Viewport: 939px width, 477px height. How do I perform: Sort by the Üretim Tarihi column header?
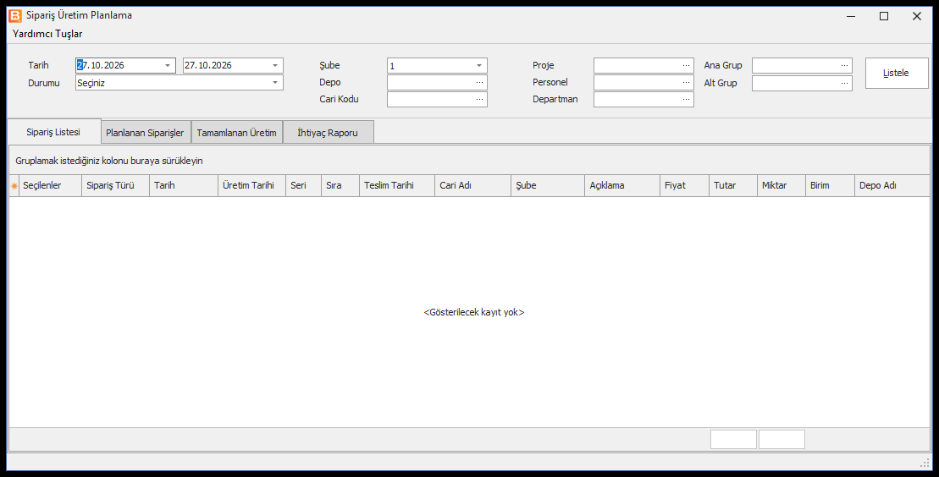252,185
